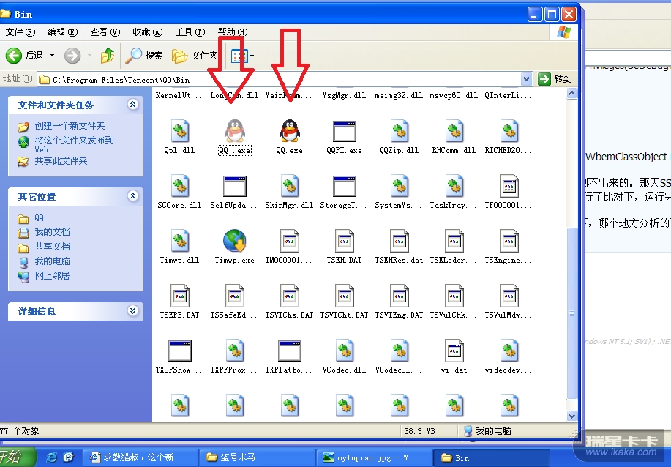The image size is (671, 467).
Task: Switch to mytupian.jpg taskbar window
Action: tap(374, 457)
